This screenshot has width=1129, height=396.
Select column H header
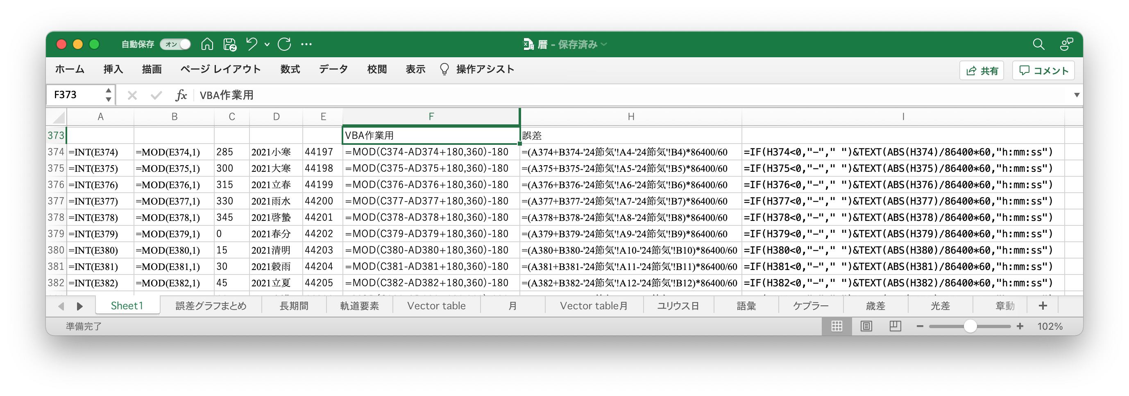click(631, 117)
